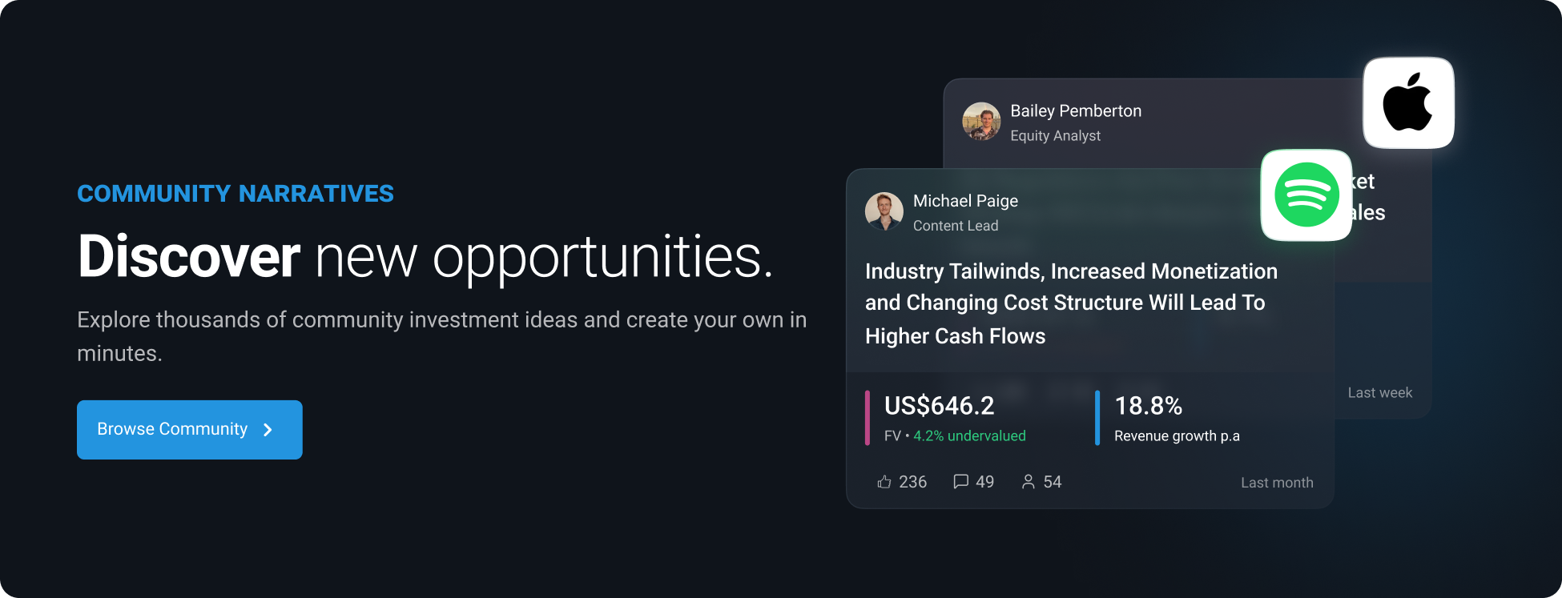Select the Michael Paige author name
Viewport: 1562px width, 598px height.
(x=965, y=201)
